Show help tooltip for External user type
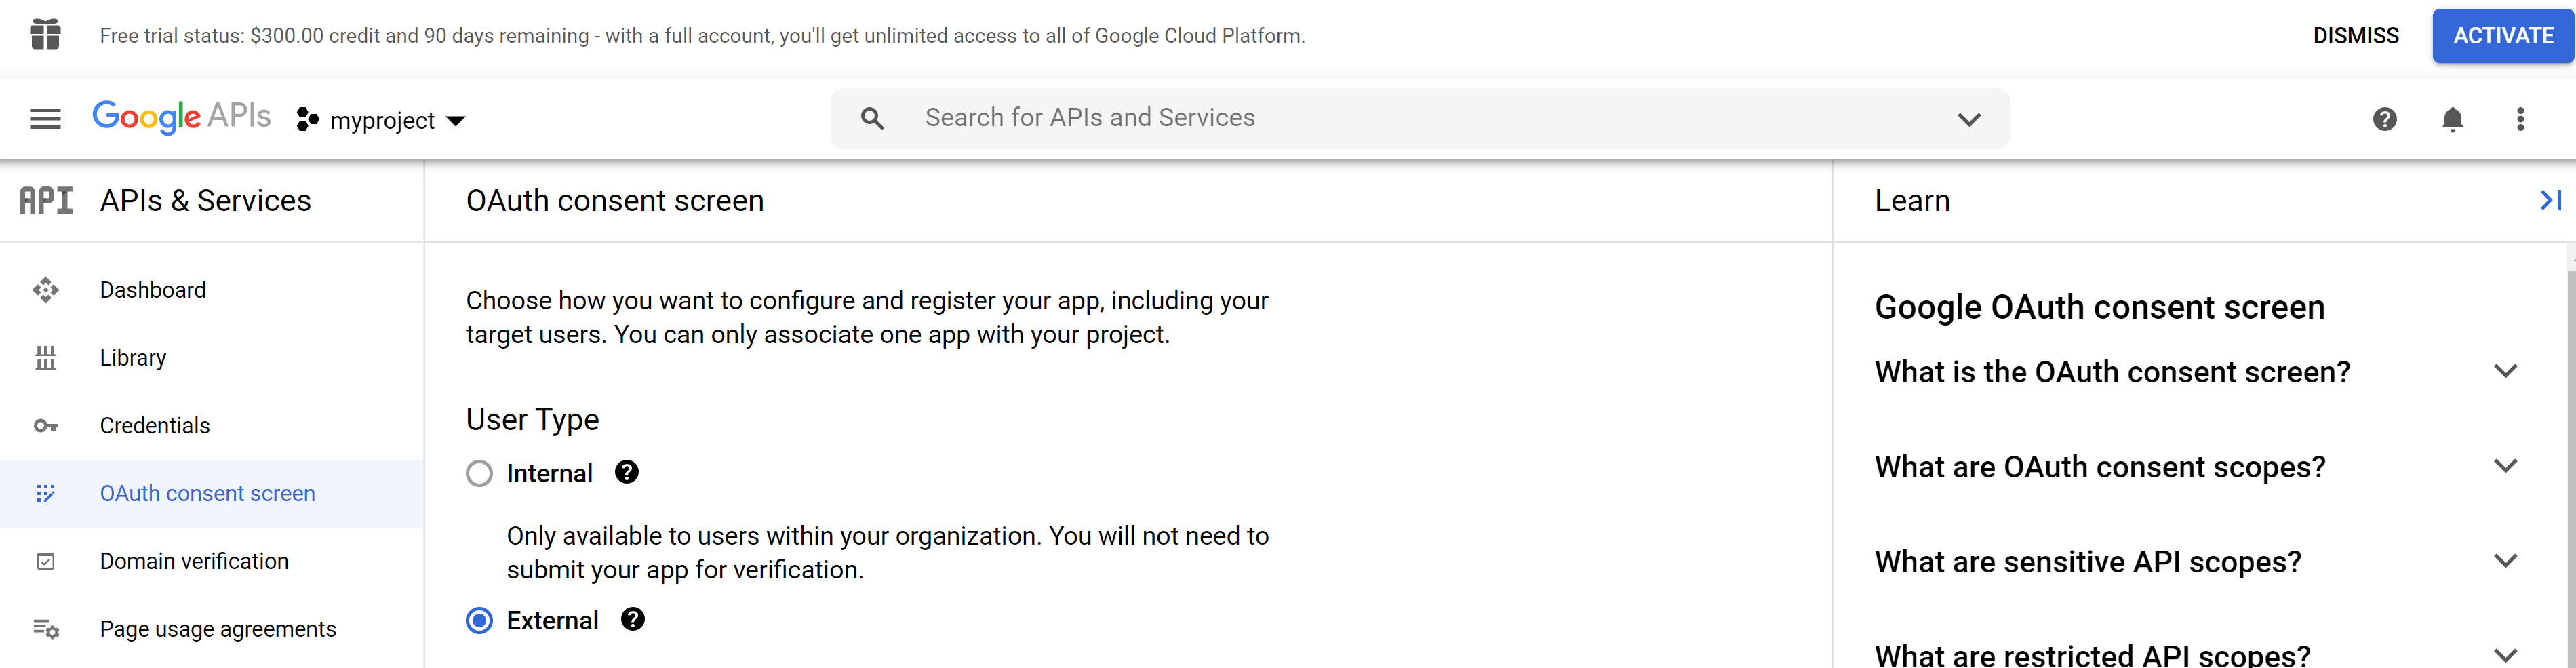Image resolution: width=2576 pixels, height=668 pixels. [x=633, y=619]
